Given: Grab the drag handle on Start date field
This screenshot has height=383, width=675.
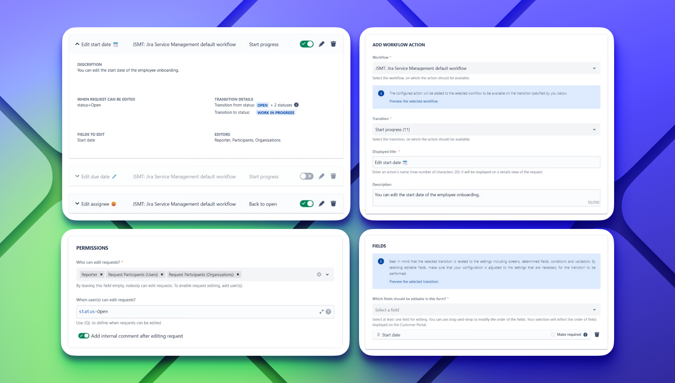Looking at the screenshot, I should tap(378, 334).
